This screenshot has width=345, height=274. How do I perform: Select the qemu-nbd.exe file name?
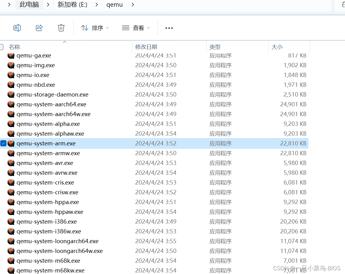coord(36,85)
